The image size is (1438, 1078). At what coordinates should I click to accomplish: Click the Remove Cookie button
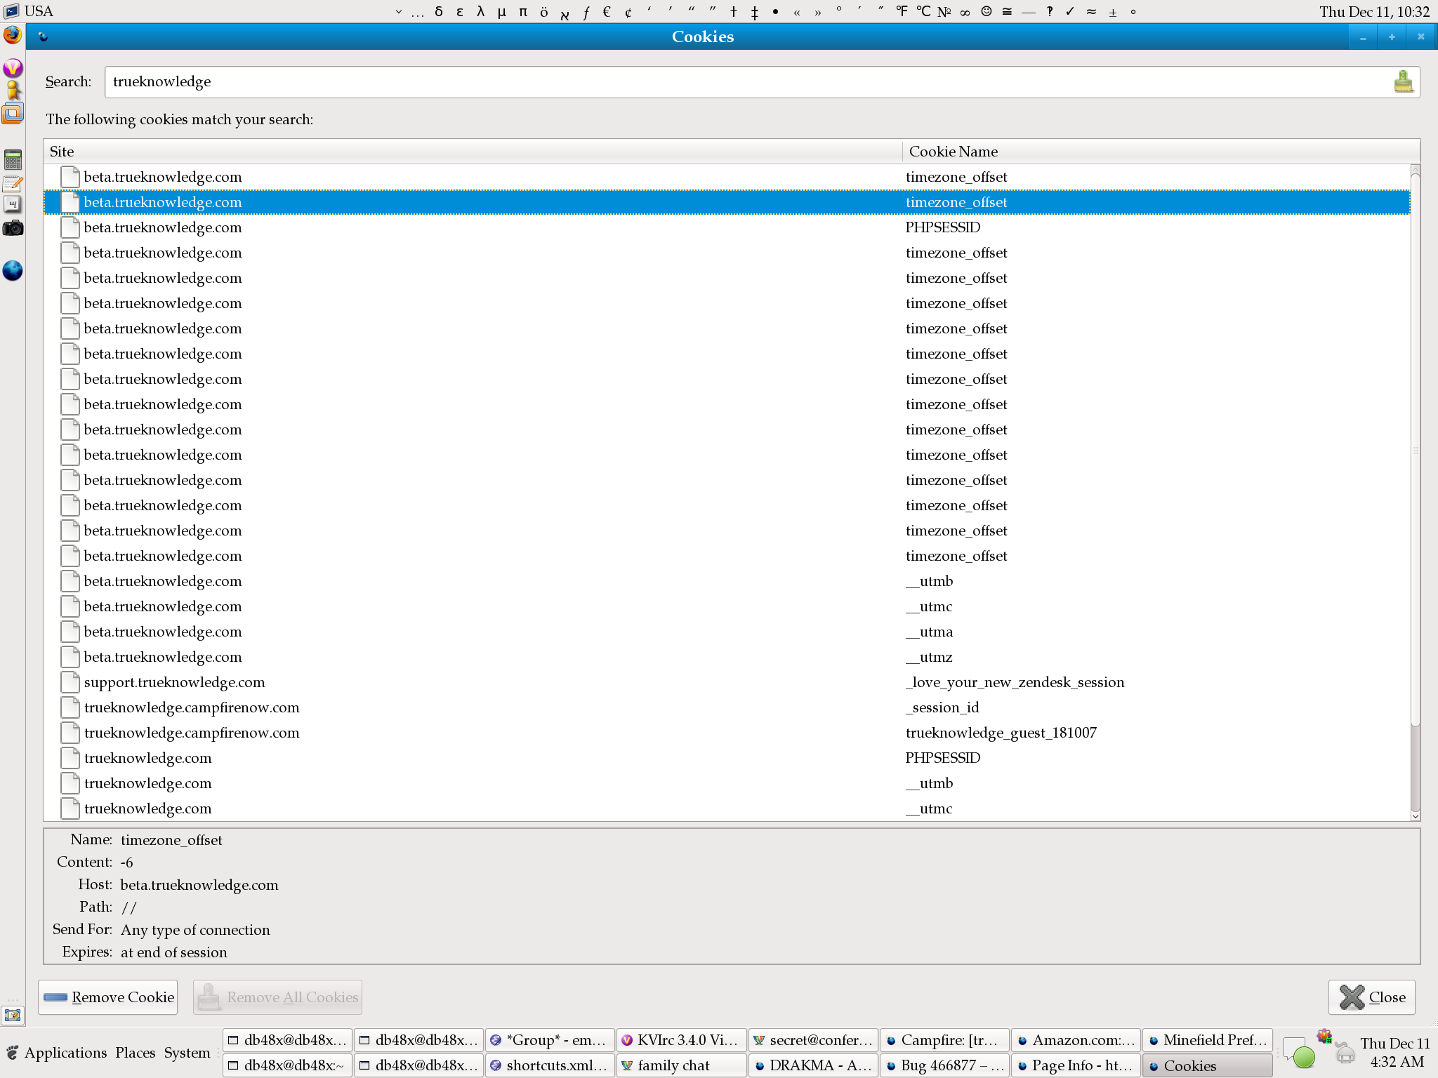pyautogui.click(x=108, y=997)
